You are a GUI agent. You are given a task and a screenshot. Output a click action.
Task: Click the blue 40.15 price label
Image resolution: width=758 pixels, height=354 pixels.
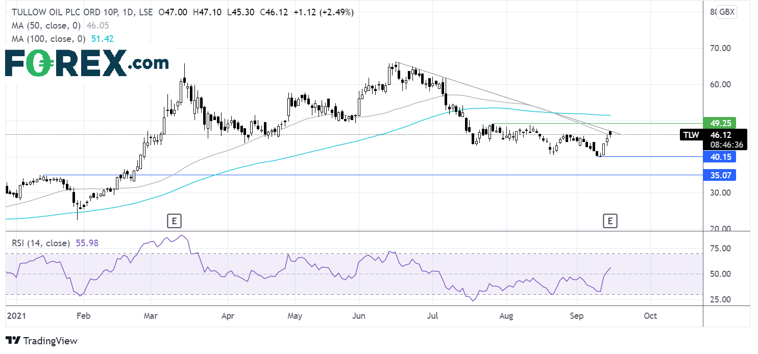720,157
